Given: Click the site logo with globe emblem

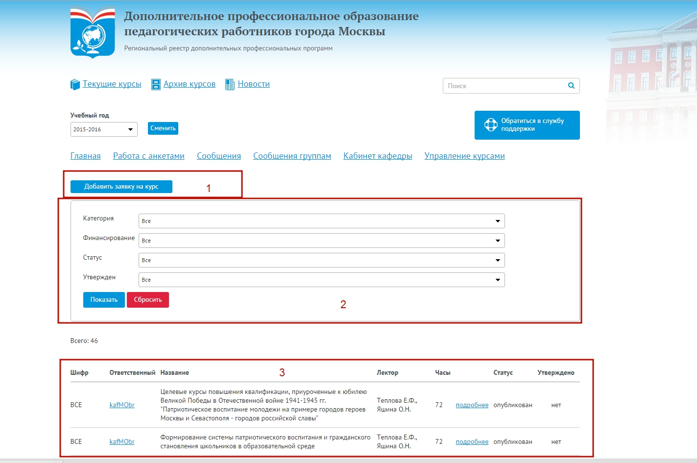Looking at the screenshot, I should tap(93, 33).
